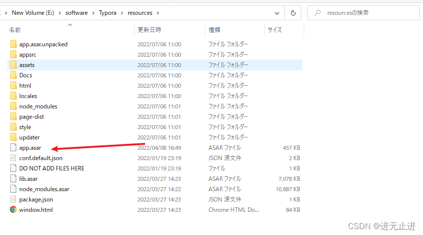Image resolution: width=423 pixels, height=235 pixels.
Task: Refresh the resources folder view
Action: (x=293, y=13)
